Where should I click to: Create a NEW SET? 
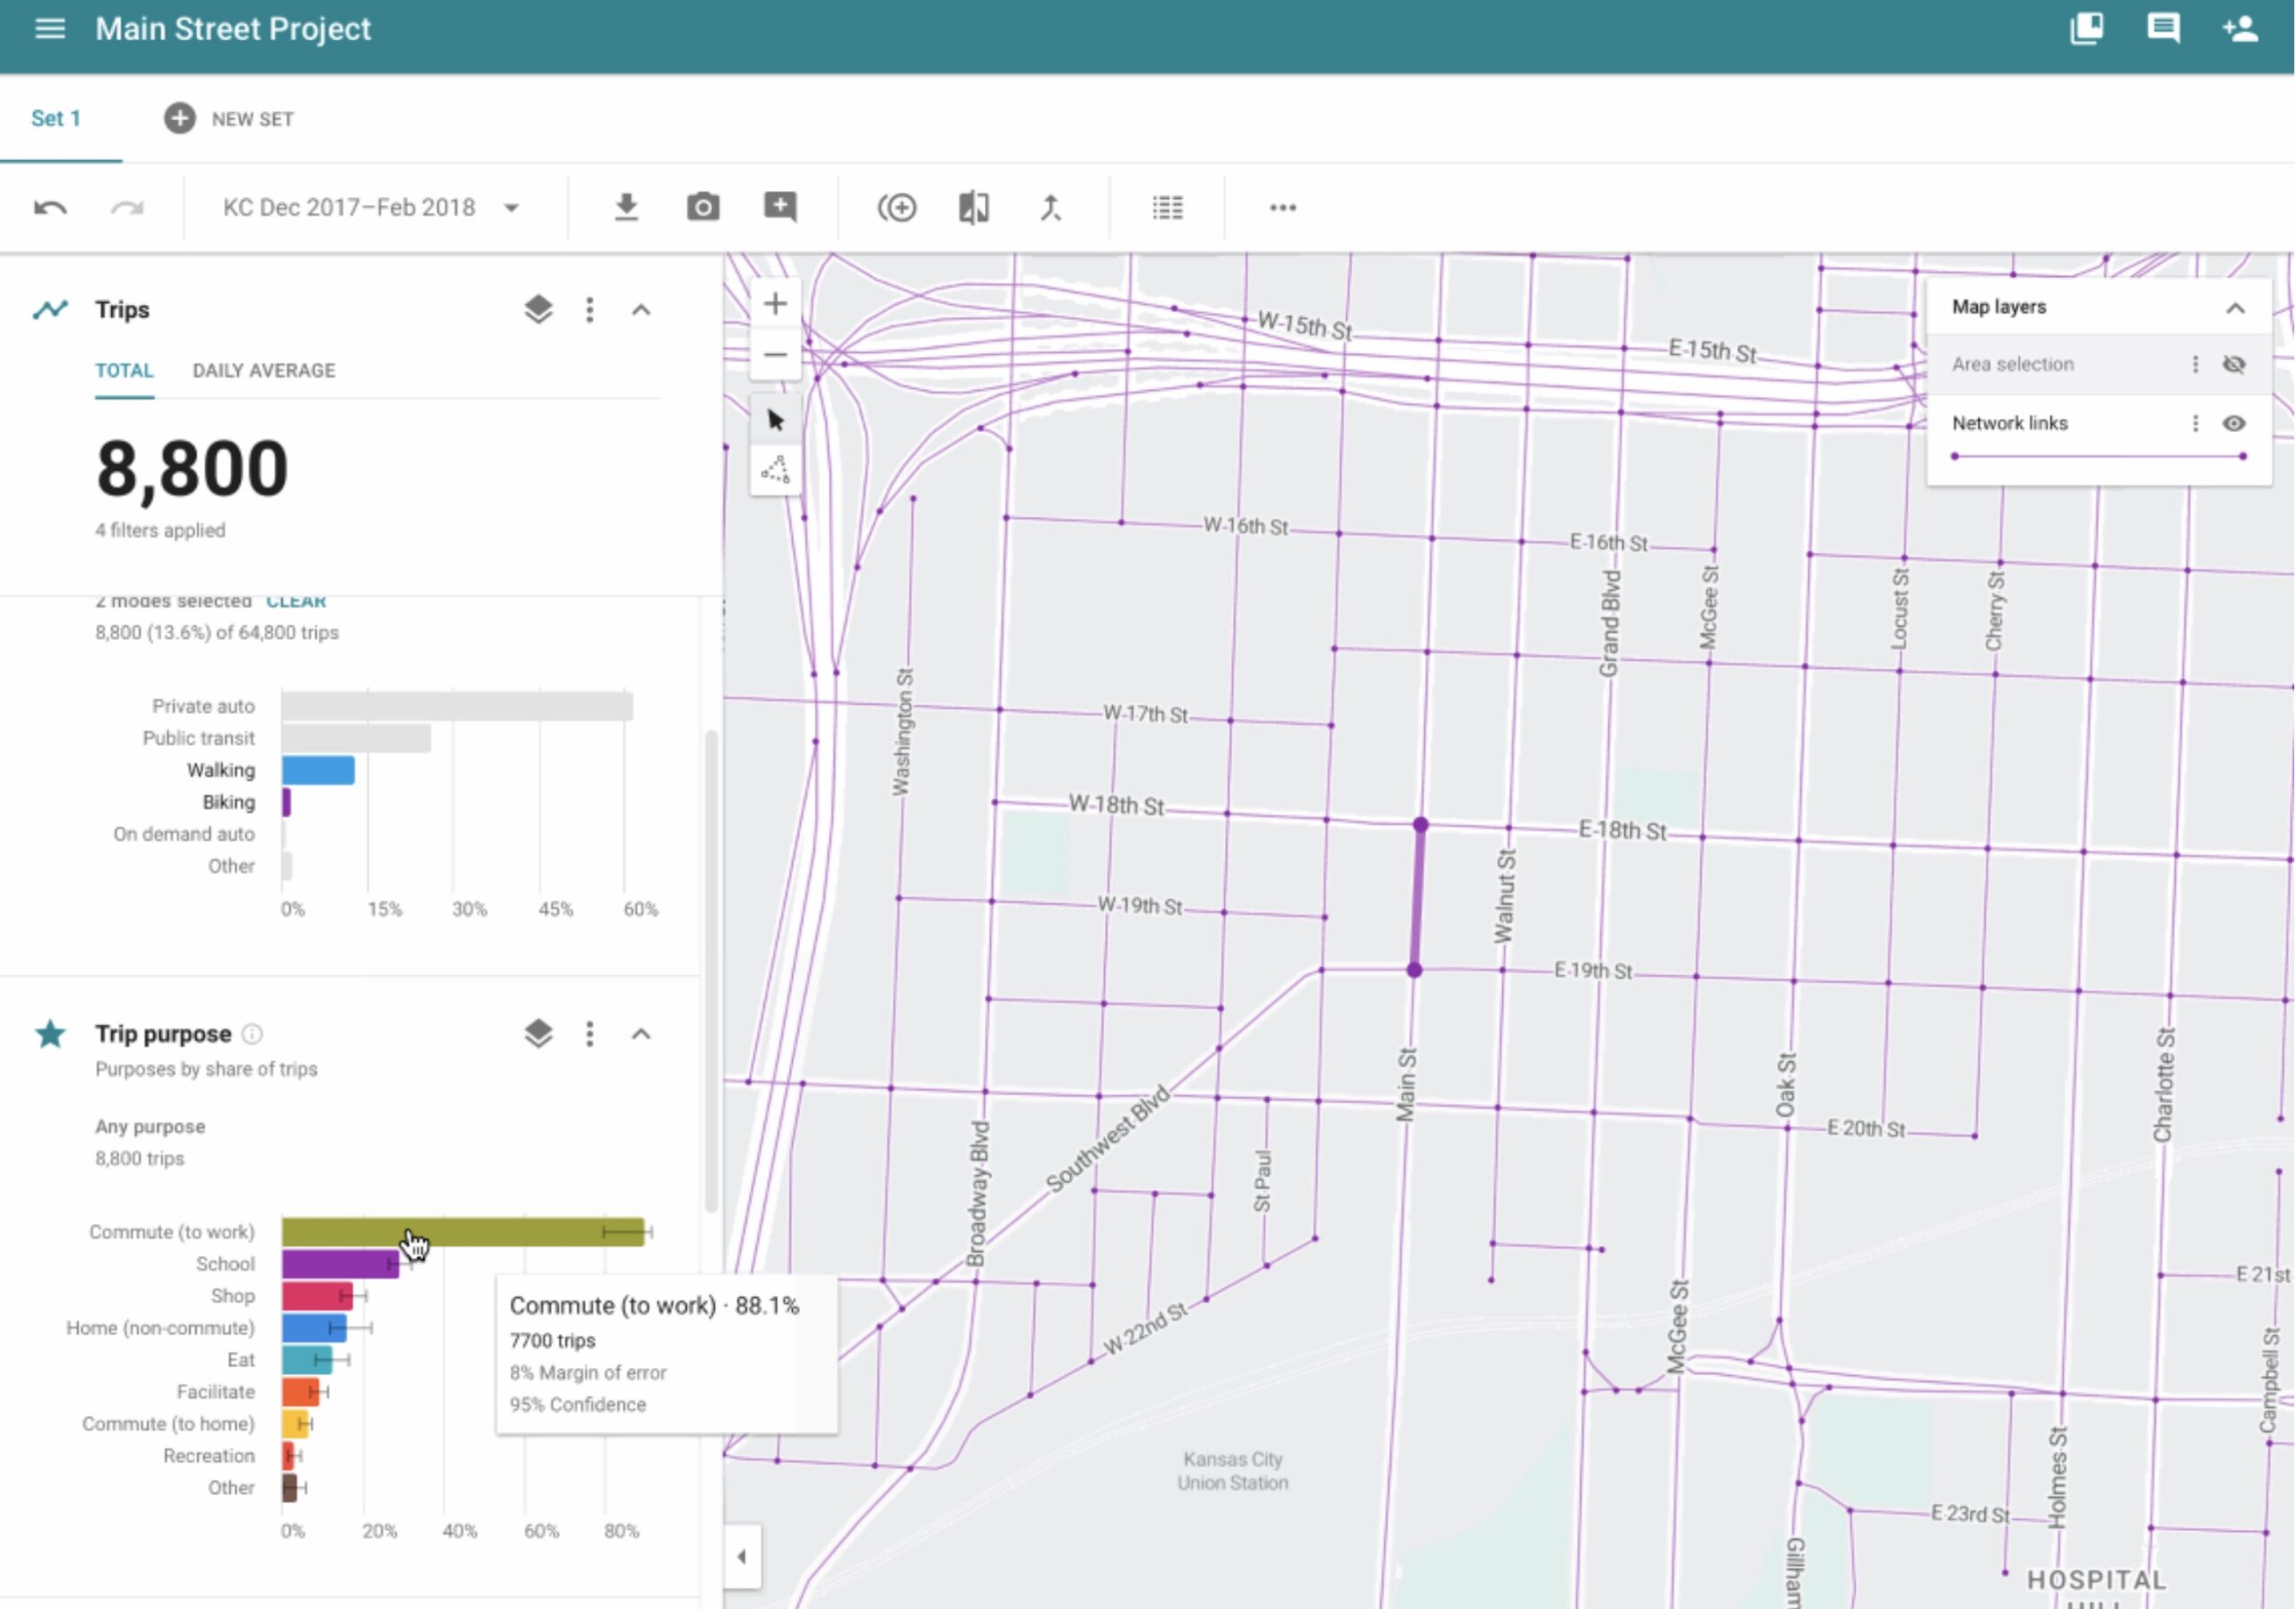point(229,118)
